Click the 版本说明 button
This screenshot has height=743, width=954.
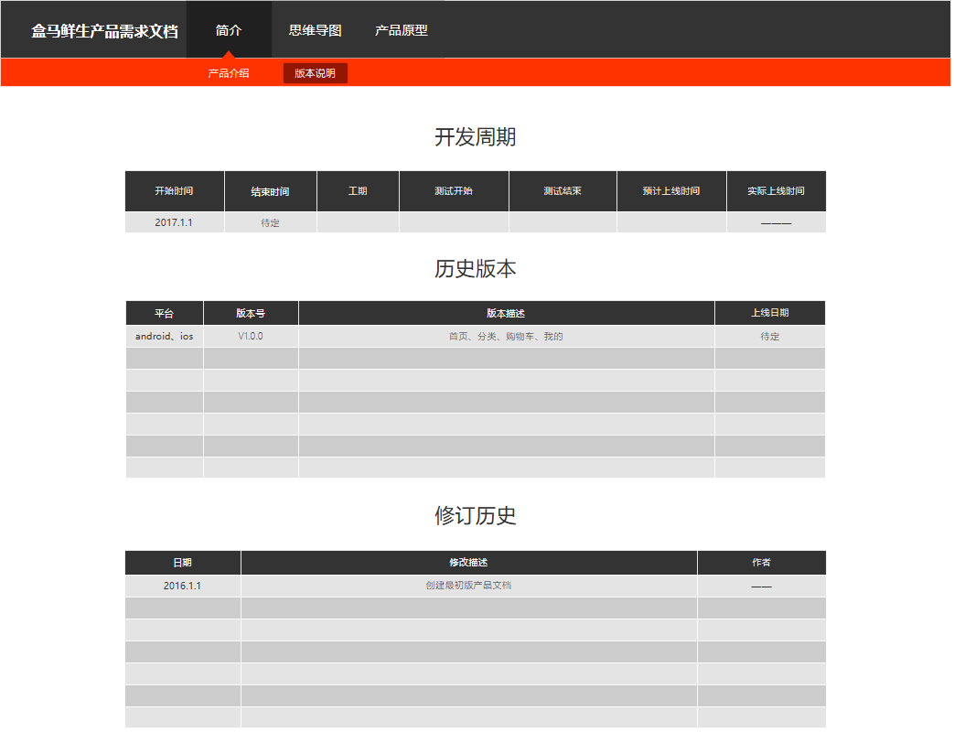click(x=316, y=73)
